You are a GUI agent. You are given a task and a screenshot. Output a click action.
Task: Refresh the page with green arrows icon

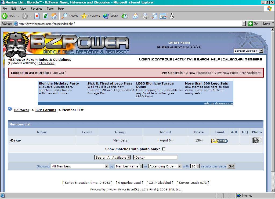[45, 16]
